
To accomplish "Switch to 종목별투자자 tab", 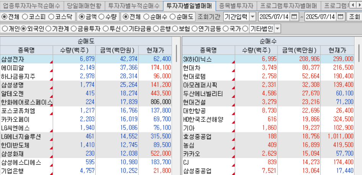I will (236, 5).
